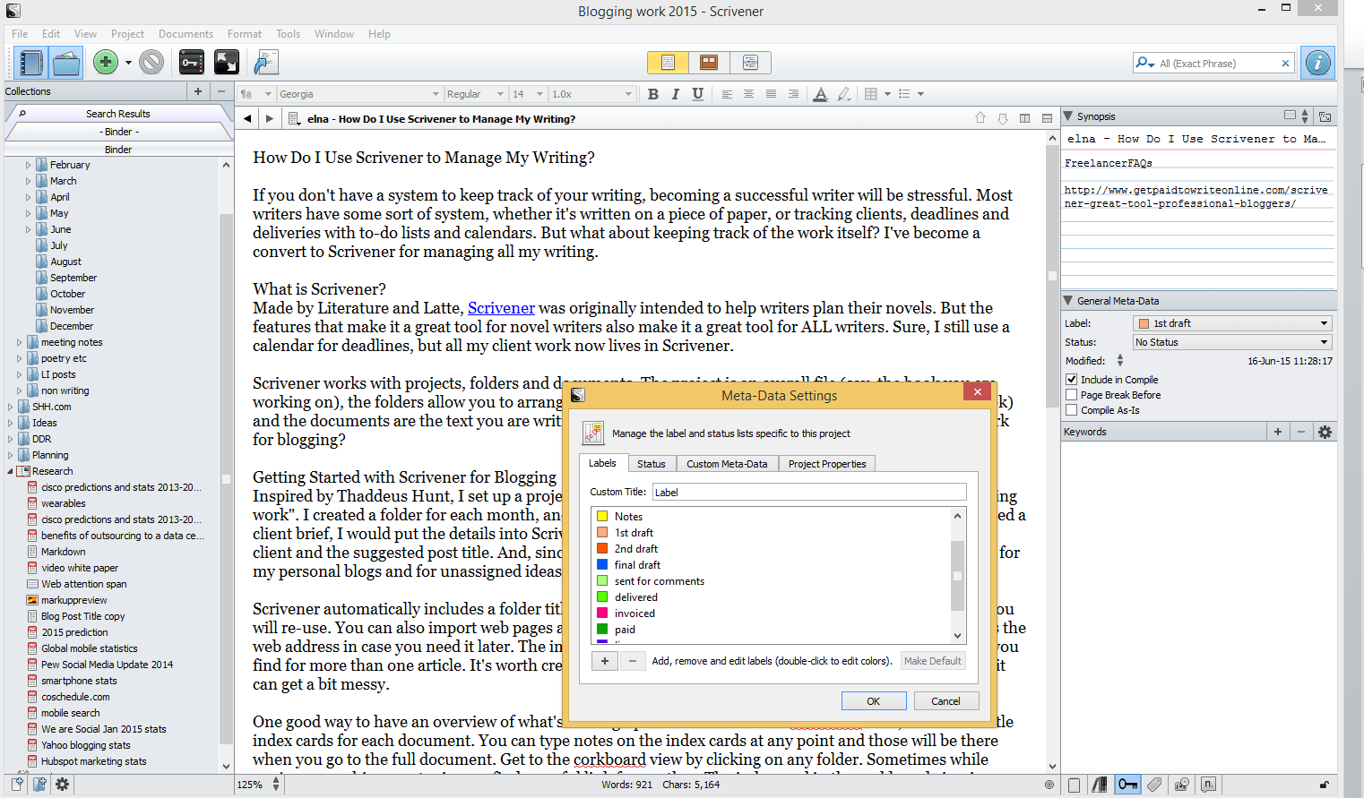Screen dimensions: 1364x798
Task: Switch to the Status tab
Action: click(x=652, y=464)
